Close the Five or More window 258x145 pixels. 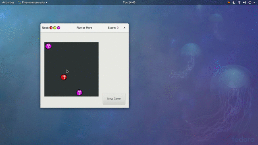(x=125, y=28)
